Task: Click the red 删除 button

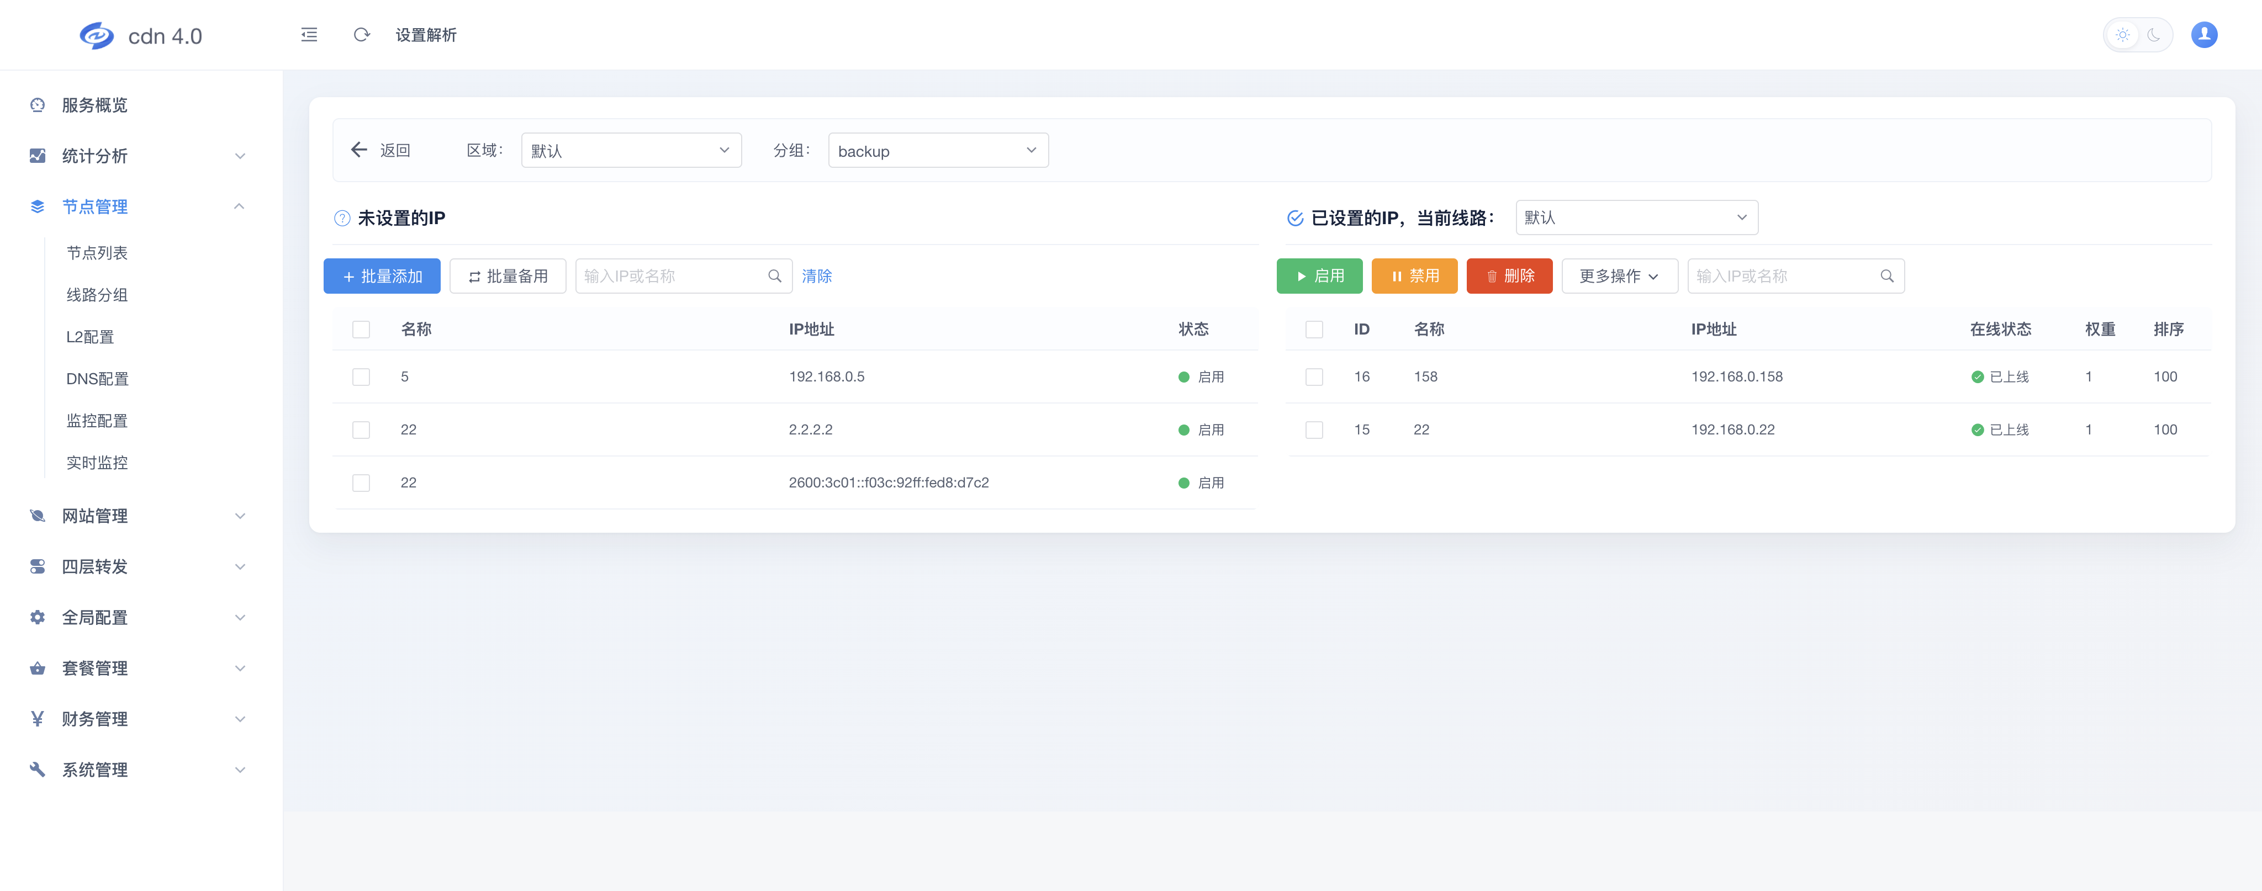Action: [1509, 277]
